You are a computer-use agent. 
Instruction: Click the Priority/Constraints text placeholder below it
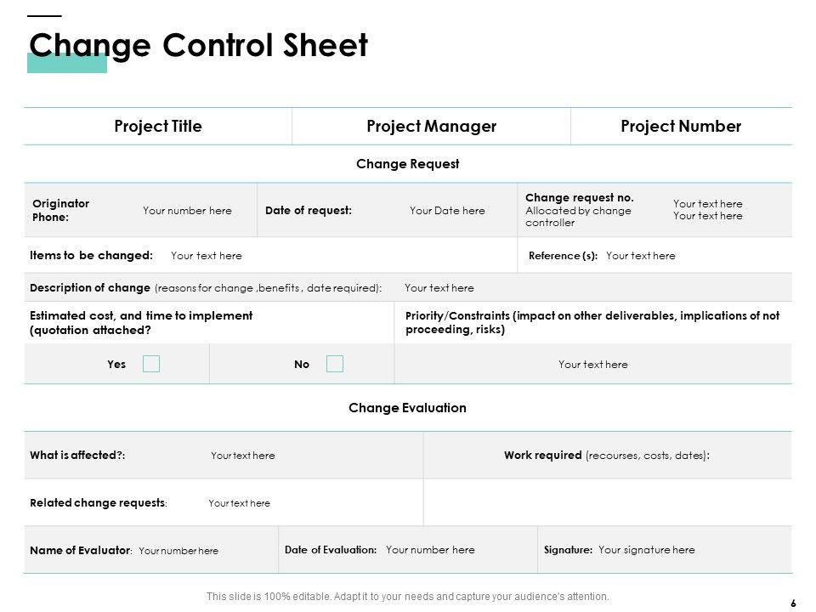pyautogui.click(x=593, y=365)
